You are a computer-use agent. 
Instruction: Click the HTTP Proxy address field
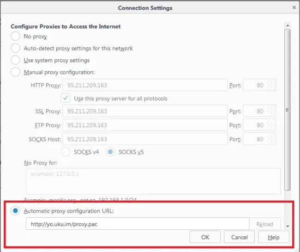pyautogui.click(x=146, y=86)
